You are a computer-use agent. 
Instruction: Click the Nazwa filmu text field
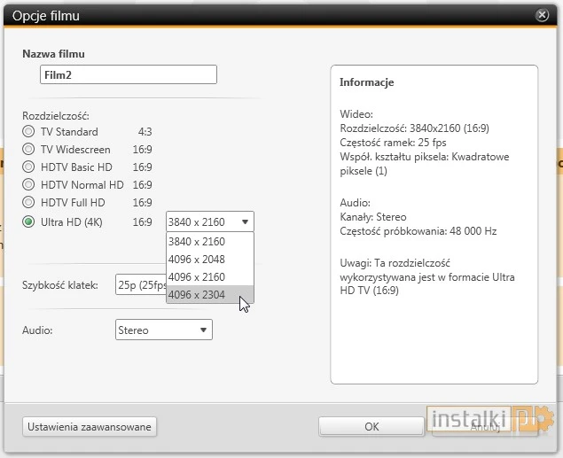(x=128, y=75)
